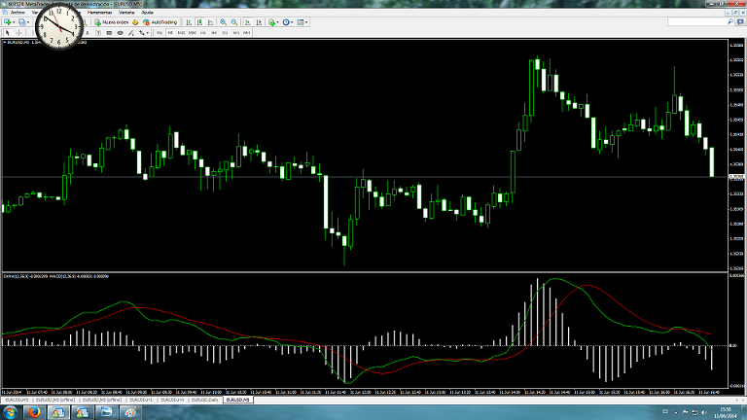The image size is (747, 420).
Task: Select the M1 timeframe button
Action: point(160,33)
